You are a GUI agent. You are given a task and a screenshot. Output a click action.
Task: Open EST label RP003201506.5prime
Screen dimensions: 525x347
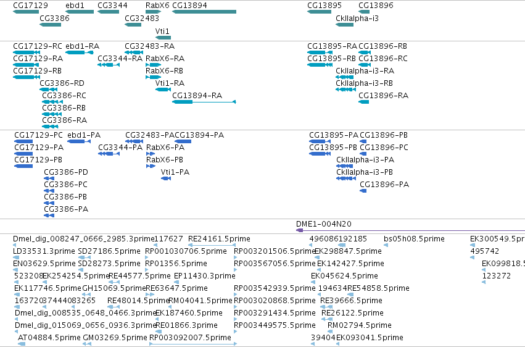coord(275,251)
